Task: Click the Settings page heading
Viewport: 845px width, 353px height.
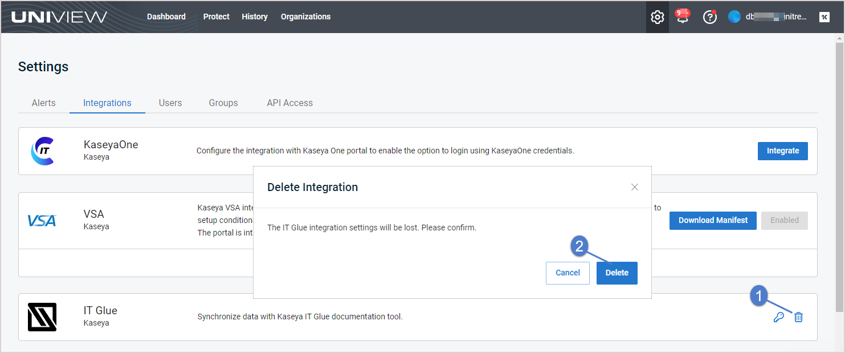Action: (x=43, y=67)
